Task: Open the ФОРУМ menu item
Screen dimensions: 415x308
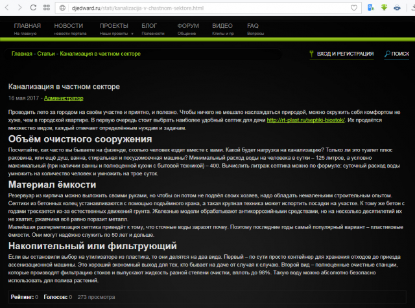Action: click(x=188, y=28)
